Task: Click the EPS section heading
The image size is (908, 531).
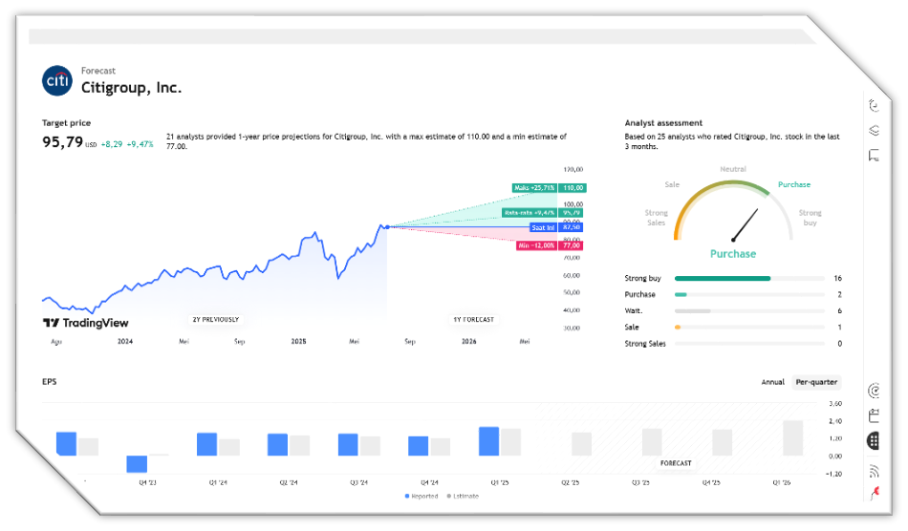Action: tap(49, 382)
